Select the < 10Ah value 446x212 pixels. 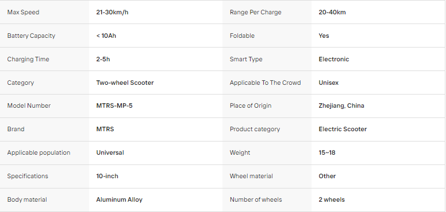pos(106,36)
